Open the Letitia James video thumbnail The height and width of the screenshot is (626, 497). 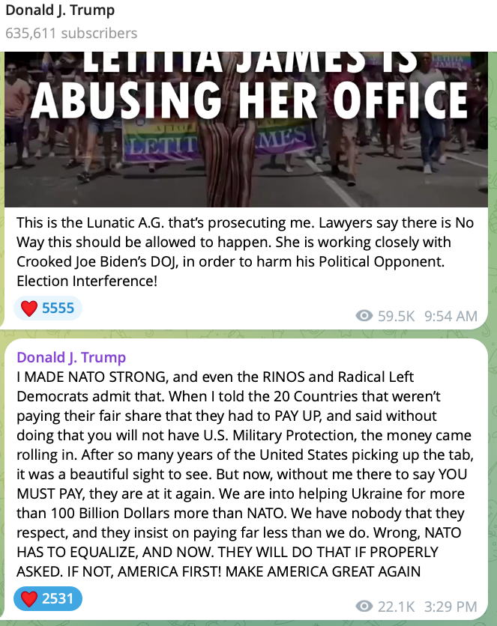(x=246, y=130)
